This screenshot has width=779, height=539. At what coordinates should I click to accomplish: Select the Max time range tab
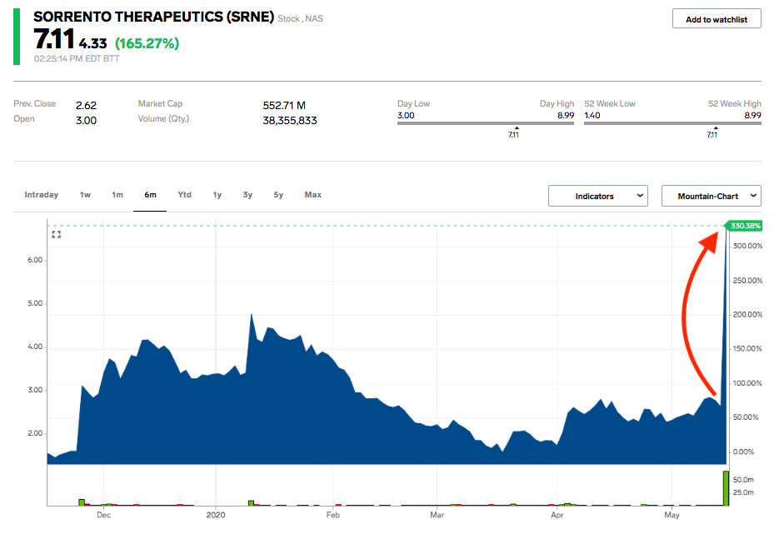click(312, 194)
